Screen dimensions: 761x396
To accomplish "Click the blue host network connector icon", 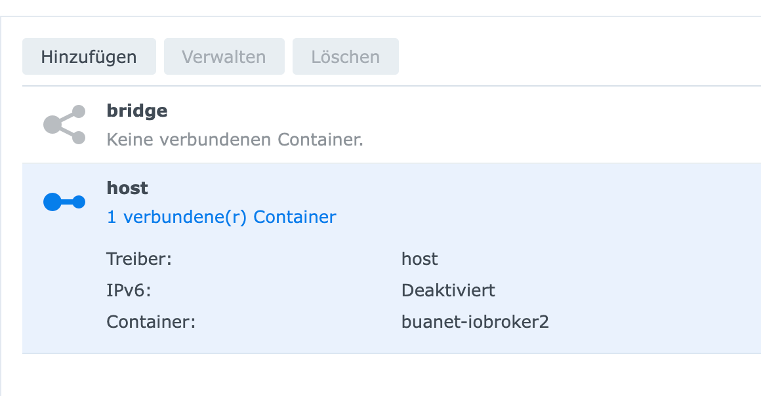I will [64, 202].
